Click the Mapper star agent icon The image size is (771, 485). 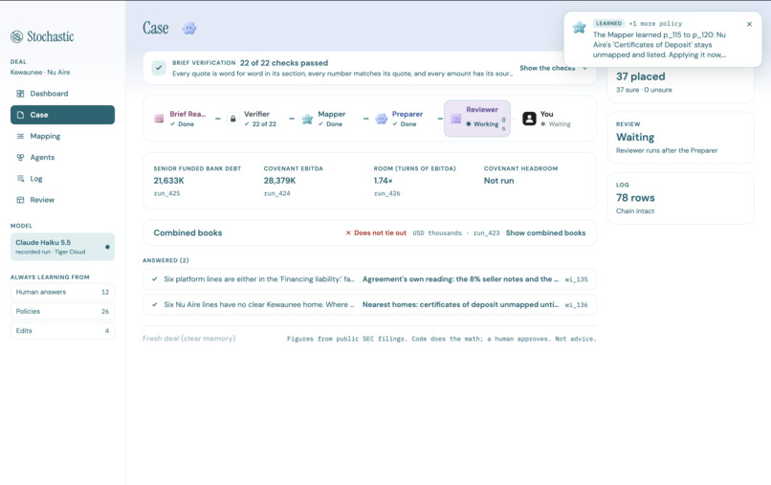pyautogui.click(x=307, y=119)
